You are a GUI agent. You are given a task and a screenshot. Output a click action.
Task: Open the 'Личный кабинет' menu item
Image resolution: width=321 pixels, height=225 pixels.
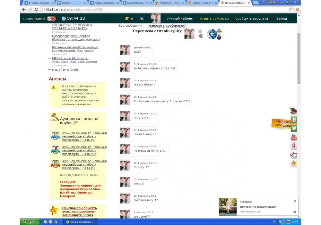tap(180, 19)
